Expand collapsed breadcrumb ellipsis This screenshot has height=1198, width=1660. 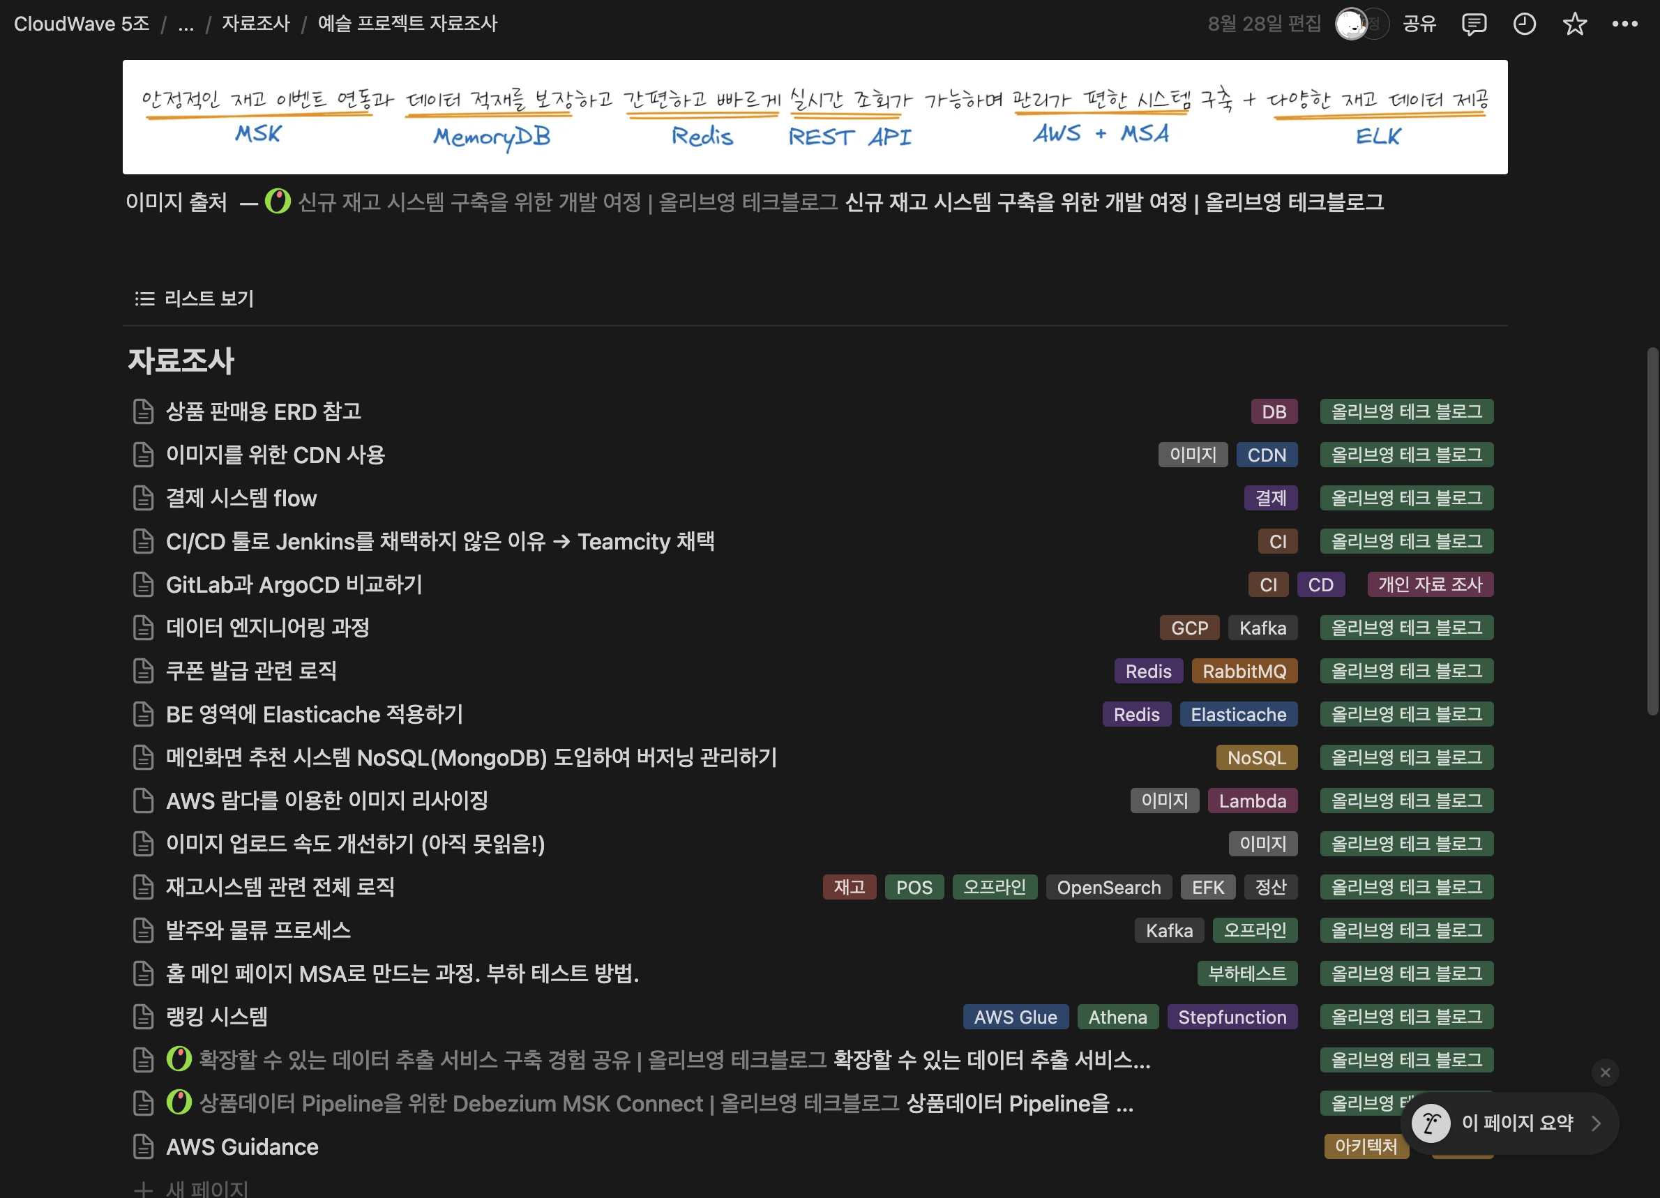coord(186,24)
